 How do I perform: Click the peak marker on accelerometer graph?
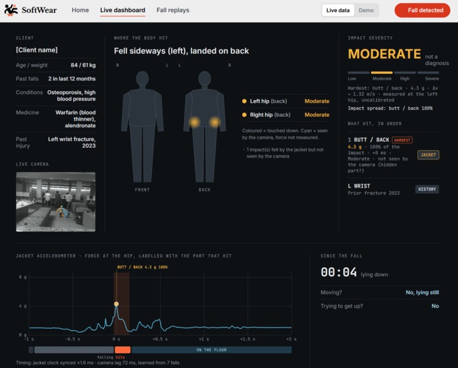[x=116, y=304]
